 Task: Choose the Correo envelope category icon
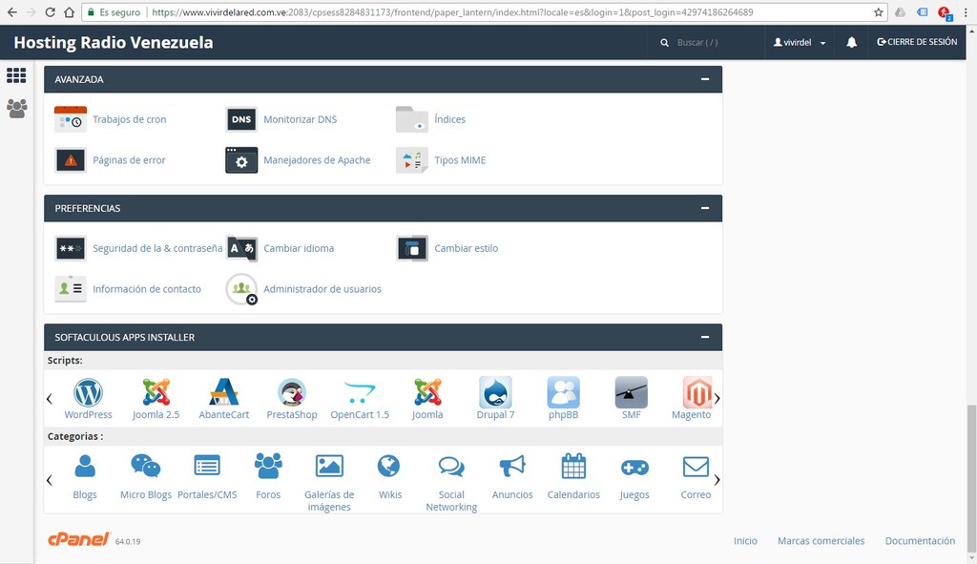[696, 466]
